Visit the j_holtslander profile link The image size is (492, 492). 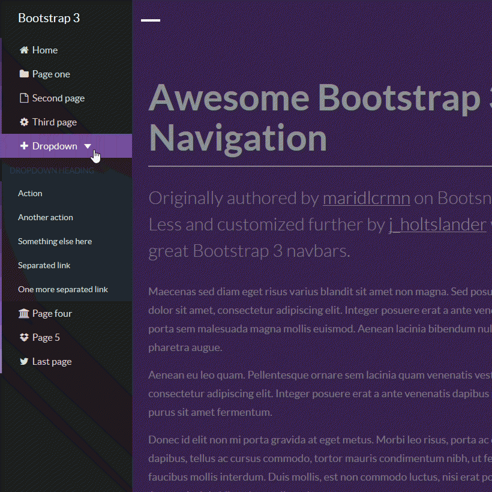click(x=437, y=225)
